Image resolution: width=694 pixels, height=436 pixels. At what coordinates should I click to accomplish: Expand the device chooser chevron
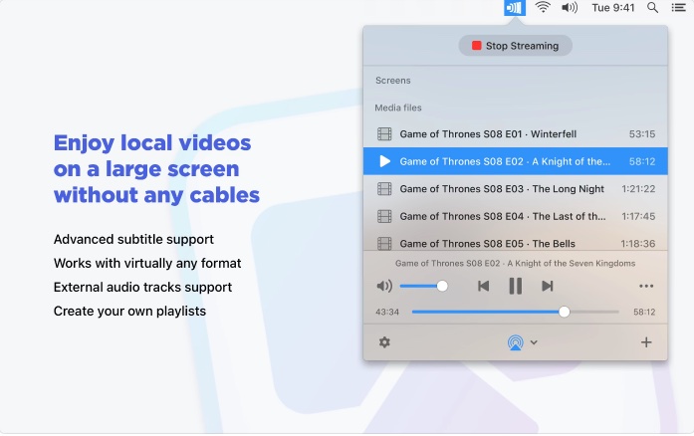[x=534, y=342]
